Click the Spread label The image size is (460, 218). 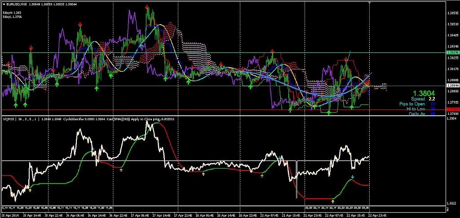coord(418,99)
